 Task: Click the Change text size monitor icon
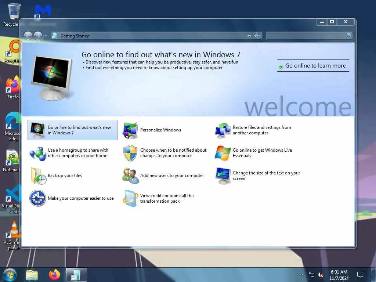point(223,176)
